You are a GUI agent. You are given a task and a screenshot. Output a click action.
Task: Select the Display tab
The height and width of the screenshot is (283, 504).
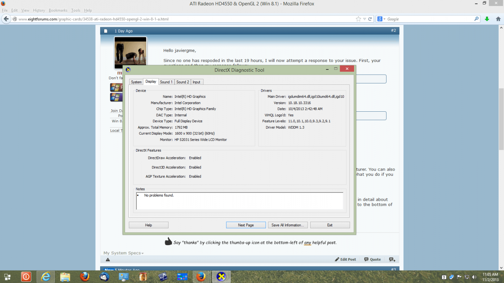click(151, 82)
